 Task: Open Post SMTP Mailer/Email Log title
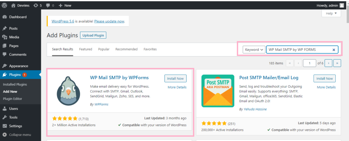click(269, 78)
